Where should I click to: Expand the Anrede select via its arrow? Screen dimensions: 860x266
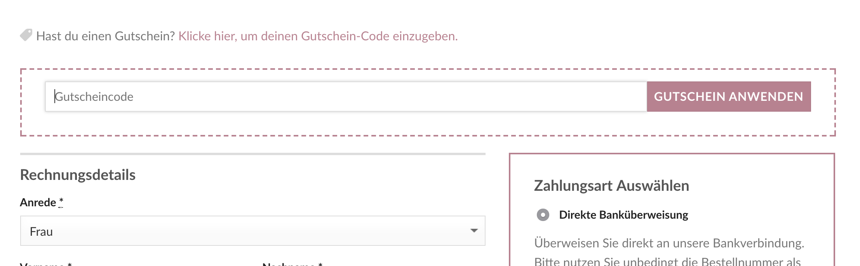[474, 231]
